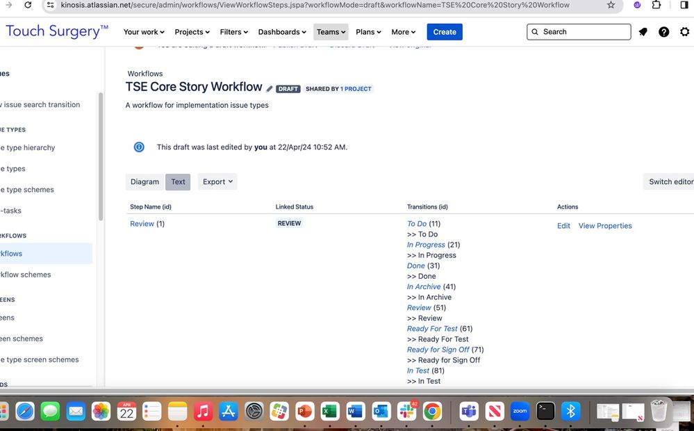Viewport: 694px width, 431px height.
Task: Open the To Do (11) transition
Action: click(417, 224)
